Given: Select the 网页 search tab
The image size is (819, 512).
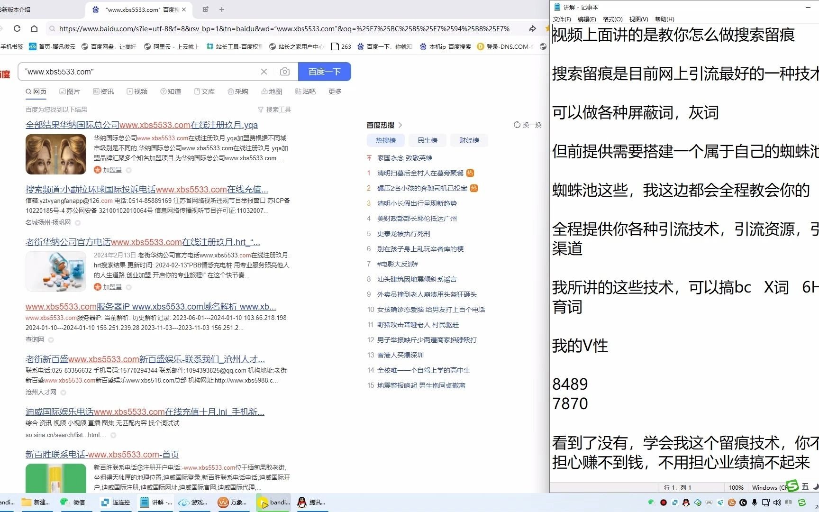Looking at the screenshot, I should click(x=36, y=91).
